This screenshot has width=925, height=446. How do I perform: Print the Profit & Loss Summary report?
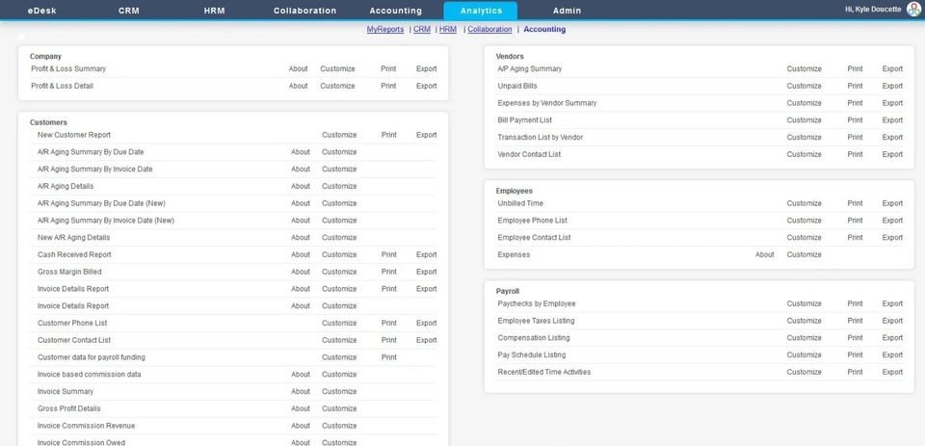click(x=388, y=68)
